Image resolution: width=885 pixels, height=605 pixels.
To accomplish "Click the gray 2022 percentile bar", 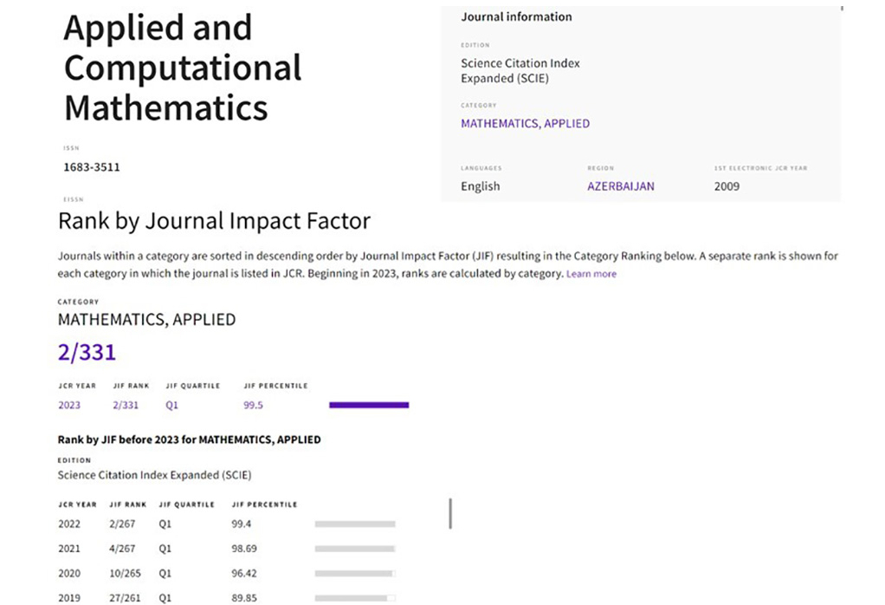I will pyautogui.click(x=355, y=524).
